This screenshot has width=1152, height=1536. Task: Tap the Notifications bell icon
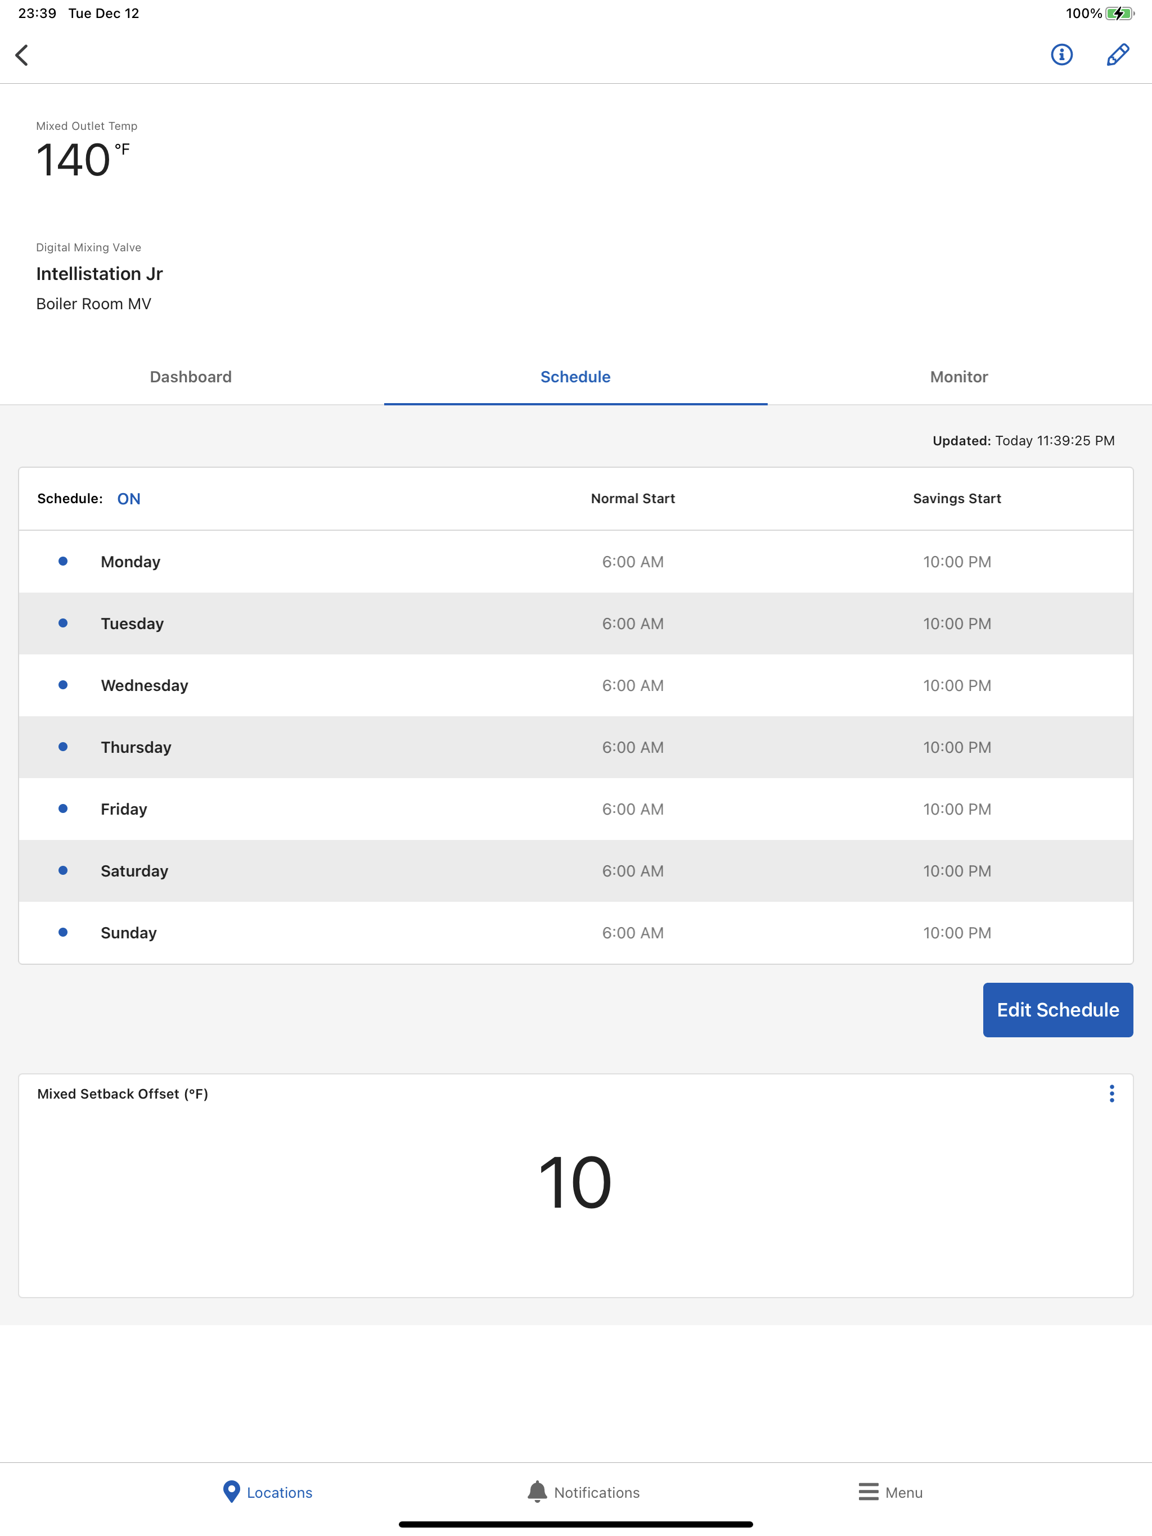click(537, 1492)
